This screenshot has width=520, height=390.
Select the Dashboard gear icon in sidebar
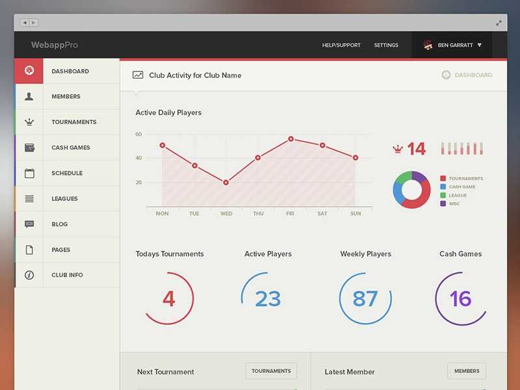(x=29, y=71)
